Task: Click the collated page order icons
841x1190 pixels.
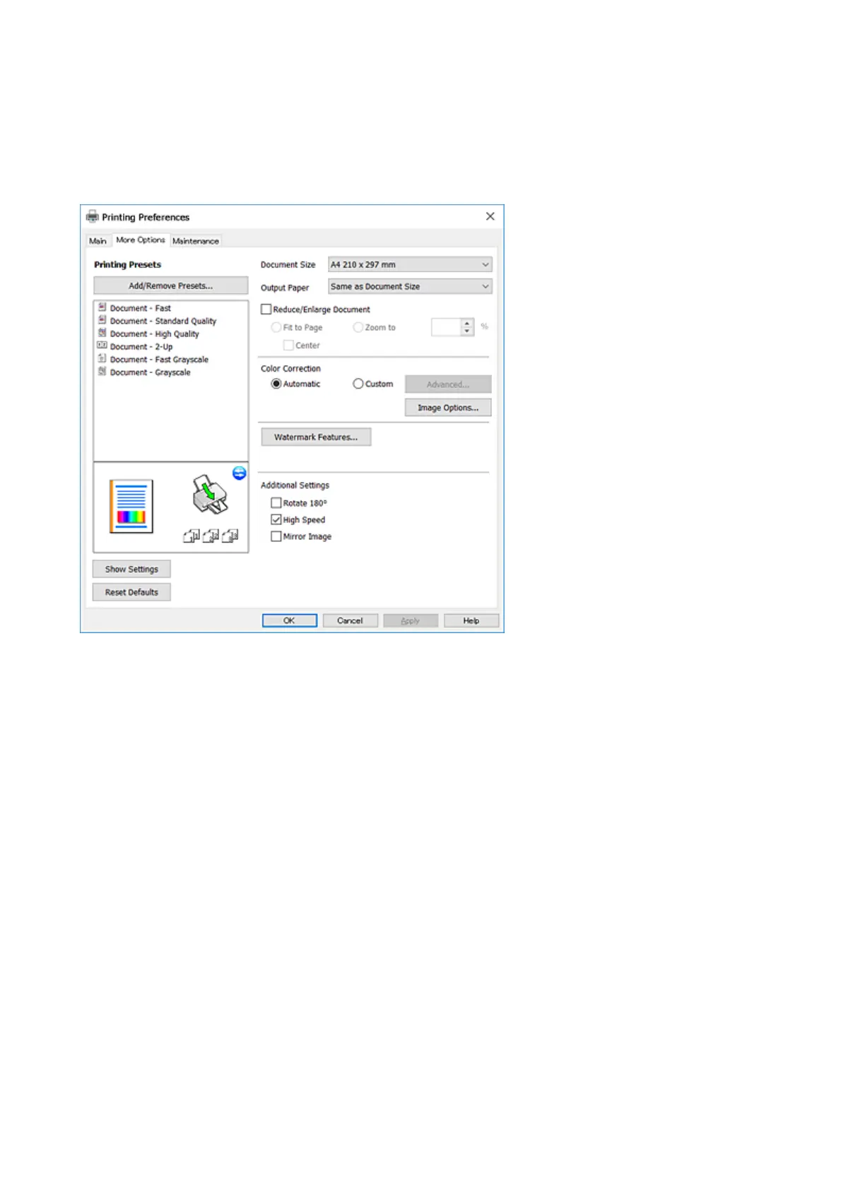Action: (211, 536)
